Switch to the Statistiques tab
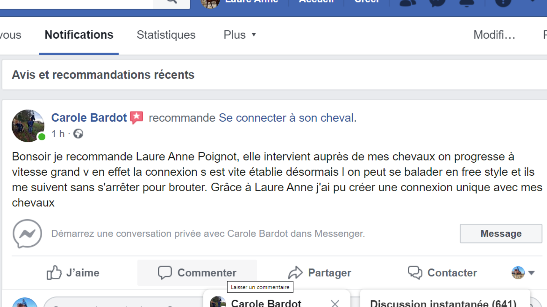 [x=166, y=35]
